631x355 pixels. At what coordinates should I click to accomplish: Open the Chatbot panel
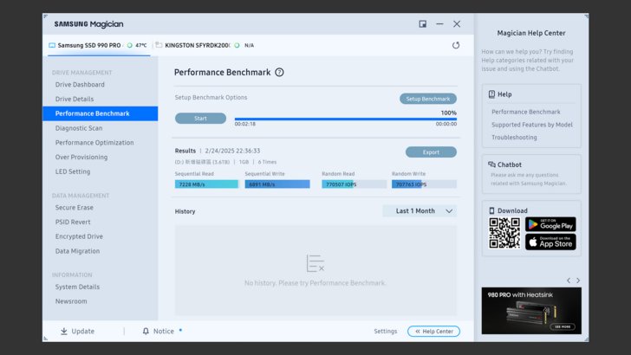point(531,174)
